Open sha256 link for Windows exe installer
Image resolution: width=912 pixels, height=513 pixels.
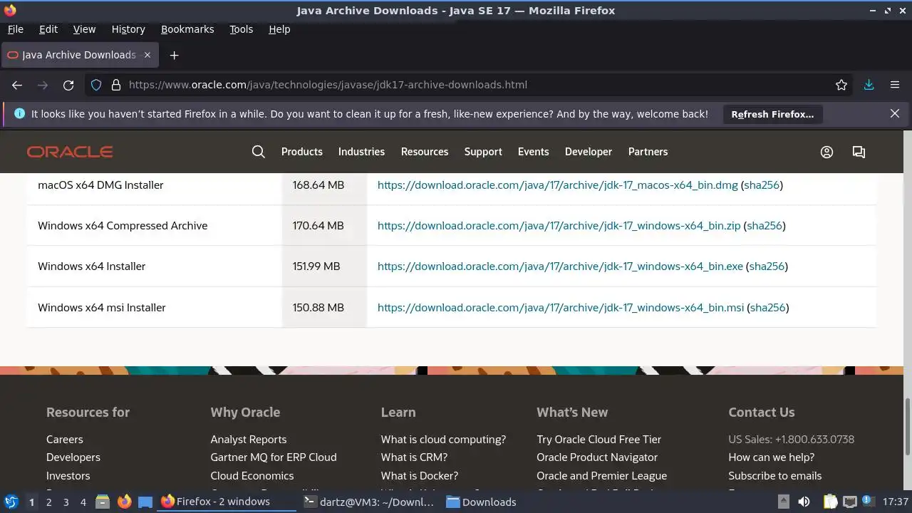click(x=767, y=266)
